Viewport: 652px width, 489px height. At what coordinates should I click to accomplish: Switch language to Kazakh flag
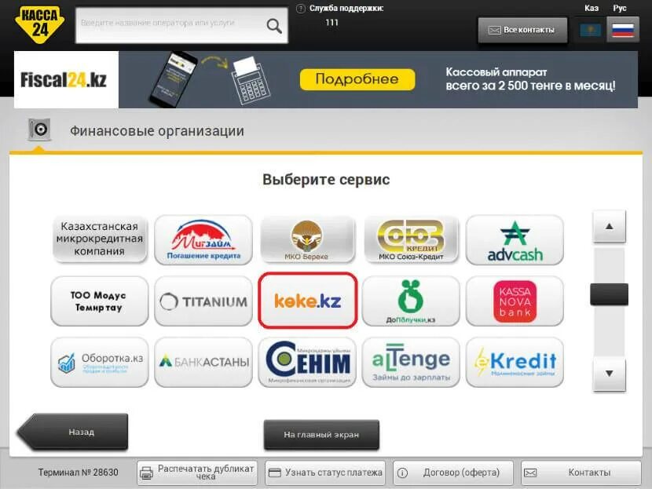pos(590,30)
